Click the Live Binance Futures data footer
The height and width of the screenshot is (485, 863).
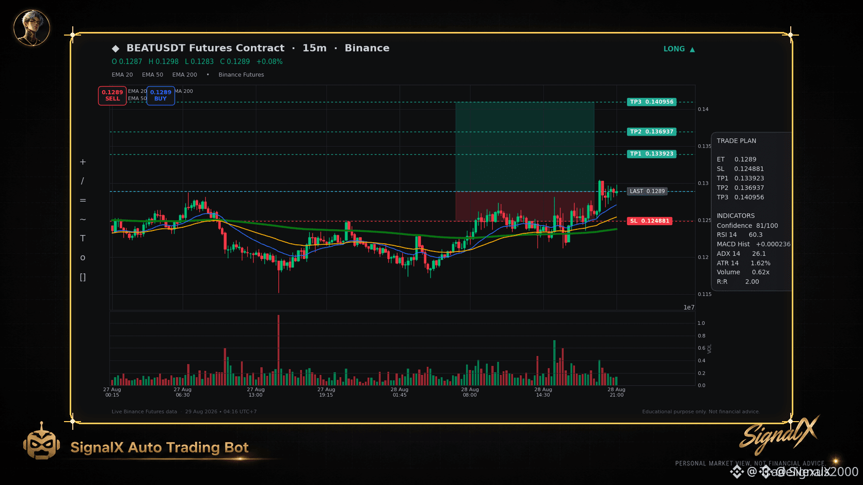pyautogui.click(x=144, y=412)
